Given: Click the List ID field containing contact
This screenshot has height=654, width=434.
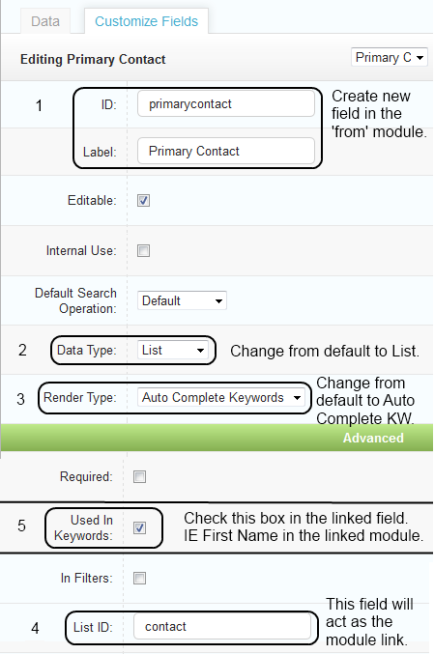Looking at the screenshot, I should click(222, 627).
